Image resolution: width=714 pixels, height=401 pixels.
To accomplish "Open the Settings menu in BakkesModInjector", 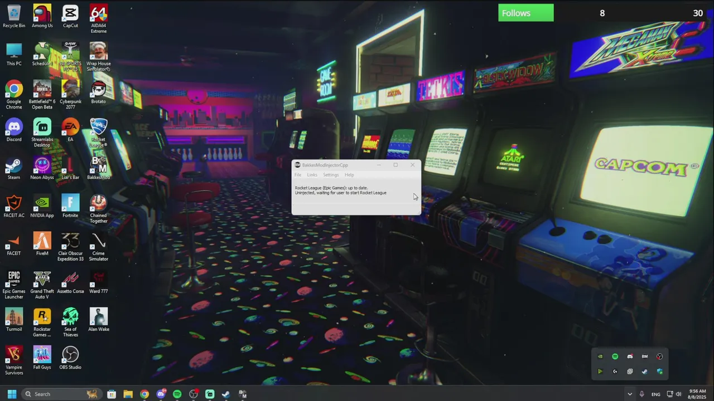I will coord(331,175).
